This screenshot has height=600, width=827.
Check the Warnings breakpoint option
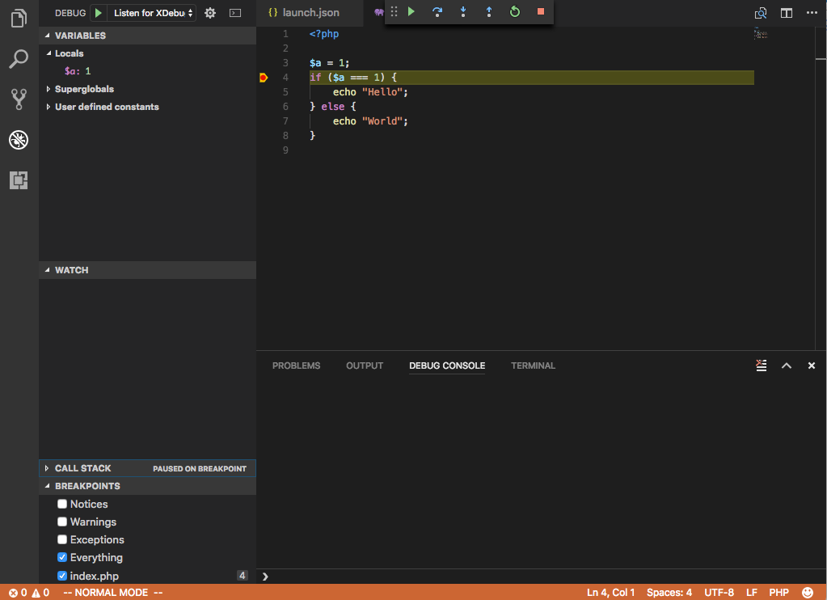pyautogui.click(x=62, y=522)
